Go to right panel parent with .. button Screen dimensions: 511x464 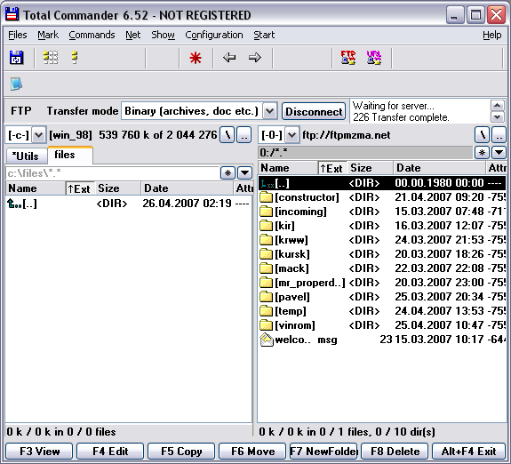499,135
